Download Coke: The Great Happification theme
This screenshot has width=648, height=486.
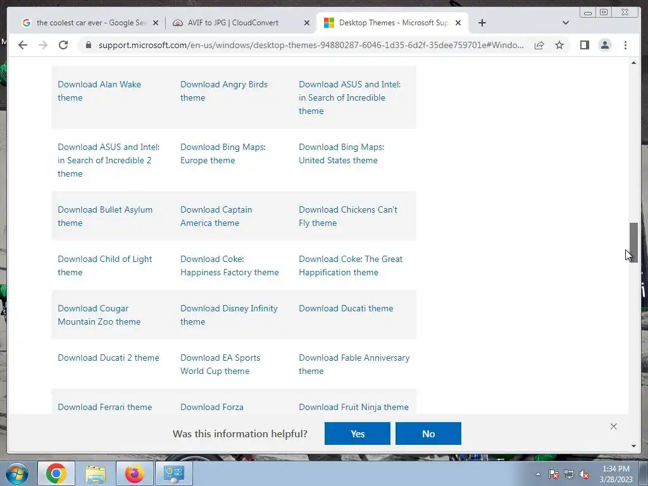tap(351, 266)
